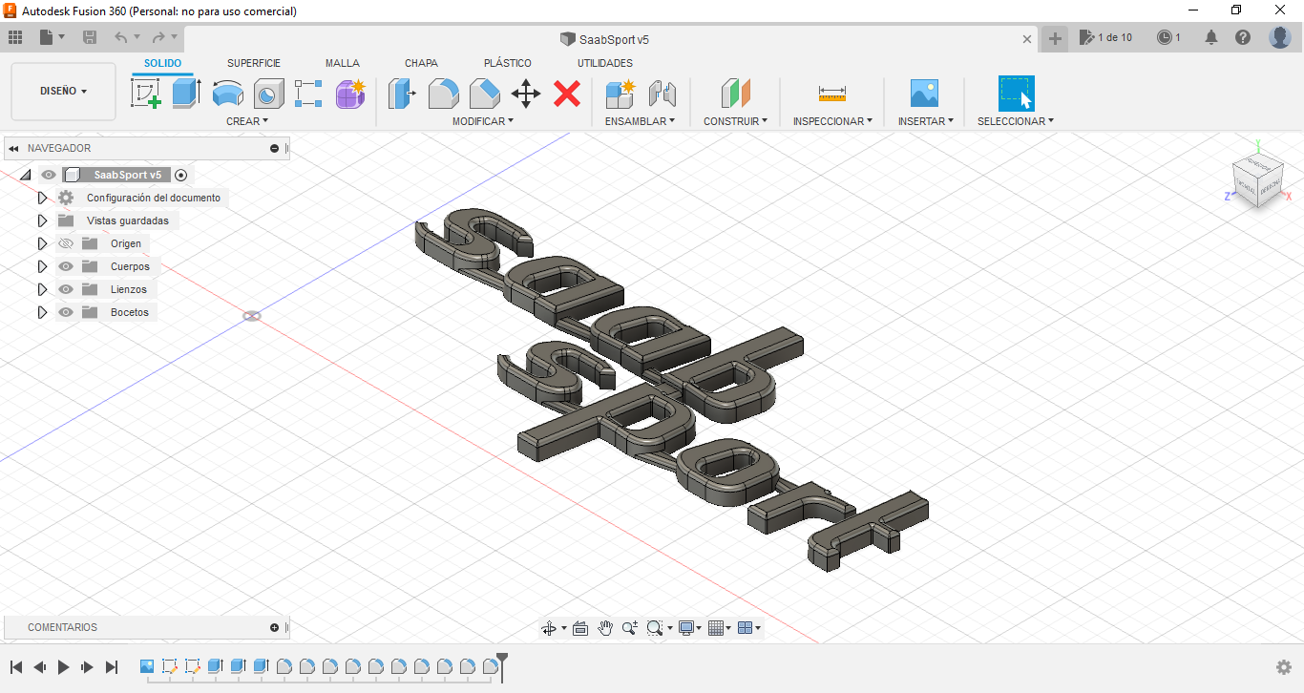
Task: Open the Create Form tool icon
Action: (x=350, y=94)
